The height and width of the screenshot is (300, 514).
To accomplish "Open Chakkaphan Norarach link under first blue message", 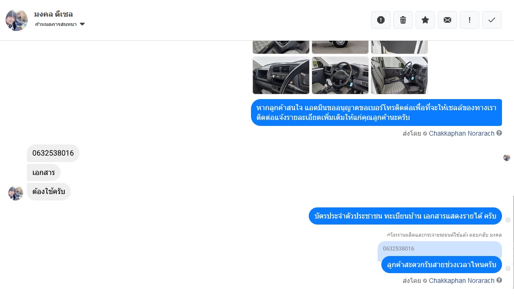I will [461, 133].
